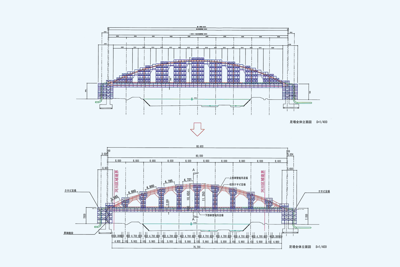Click the 上部単管組吊足場 annotation
This screenshot has height=267, width=400.
point(238,178)
